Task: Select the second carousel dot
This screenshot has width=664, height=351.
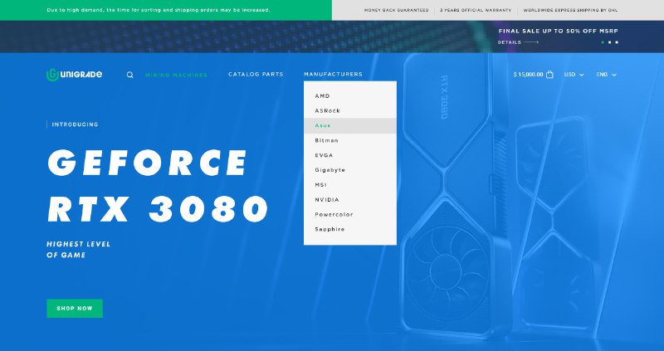Action: point(610,42)
